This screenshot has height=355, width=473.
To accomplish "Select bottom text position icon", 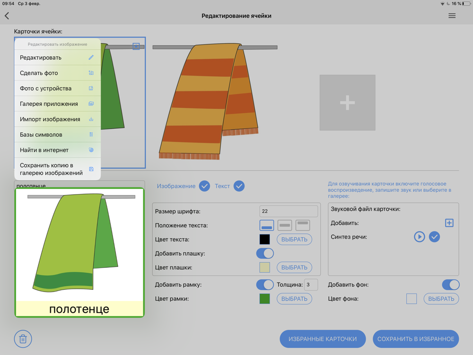I will coord(267,226).
